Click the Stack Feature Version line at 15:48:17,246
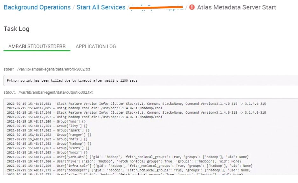This screenshot has height=183, width=298. pyautogui.click(x=136, y=112)
